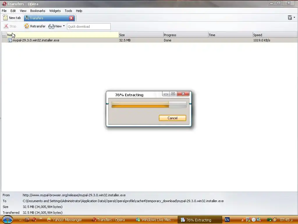Sort transfers by Size column
This screenshot has height=224, width=298.
[x=141, y=35]
